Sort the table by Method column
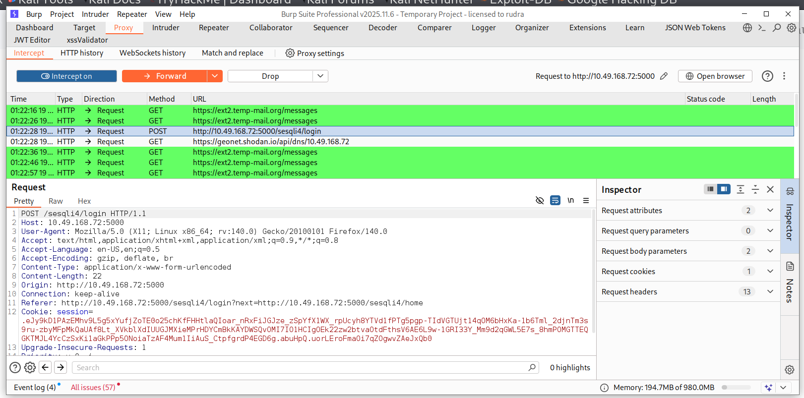The height and width of the screenshot is (398, 804). tap(169, 99)
